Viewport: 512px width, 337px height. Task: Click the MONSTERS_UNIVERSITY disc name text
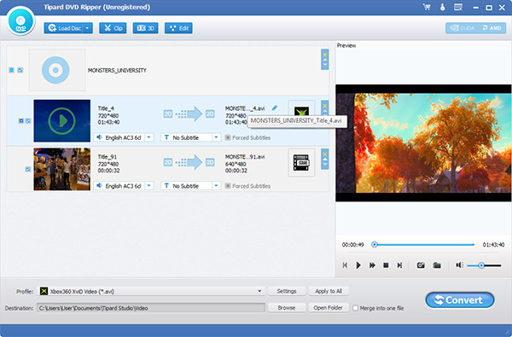click(117, 70)
